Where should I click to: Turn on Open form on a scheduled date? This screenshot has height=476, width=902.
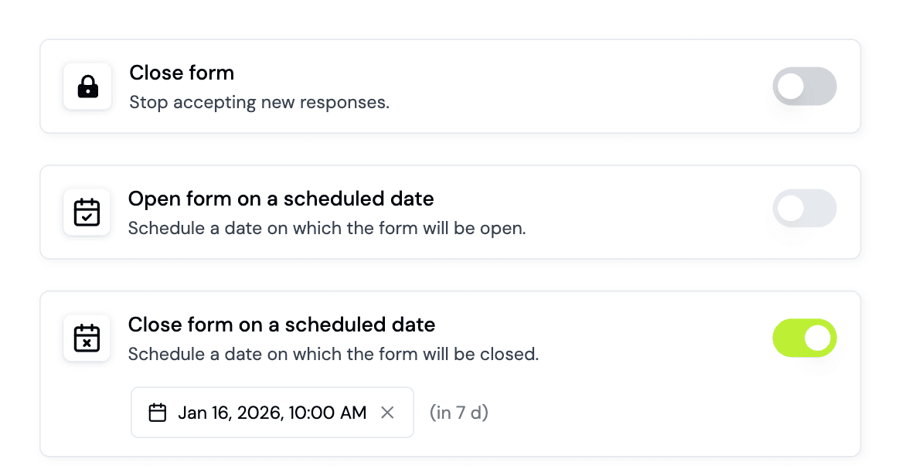[804, 209]
